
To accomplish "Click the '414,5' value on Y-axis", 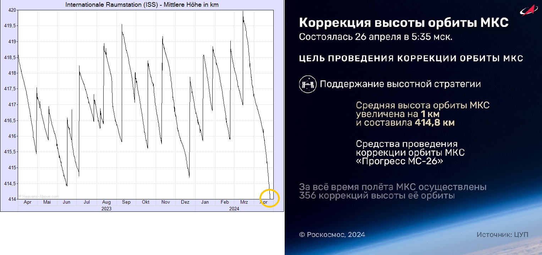I will pos(10,183).
